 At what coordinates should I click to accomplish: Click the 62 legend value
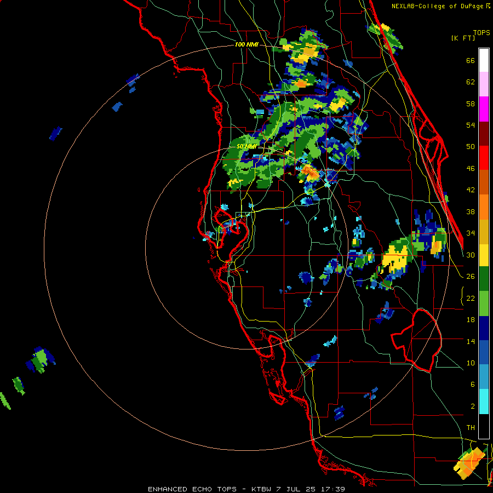[471, 82]
